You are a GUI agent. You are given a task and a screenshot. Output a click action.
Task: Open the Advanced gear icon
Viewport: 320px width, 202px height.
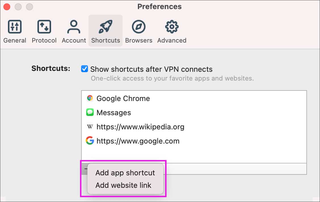tap(172, 27)
